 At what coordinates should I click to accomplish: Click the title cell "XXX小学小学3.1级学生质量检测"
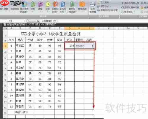(x=51, y=34)
